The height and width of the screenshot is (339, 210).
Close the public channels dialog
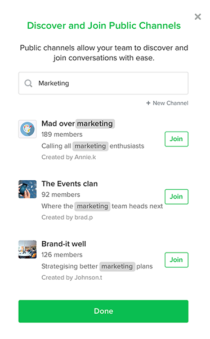pyautogui.click(x=198, y=16)
